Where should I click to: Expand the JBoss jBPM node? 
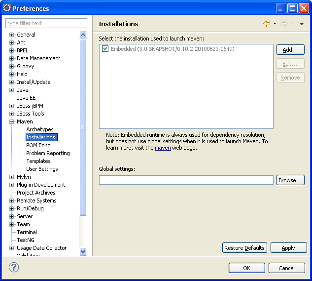pos(11,106)
